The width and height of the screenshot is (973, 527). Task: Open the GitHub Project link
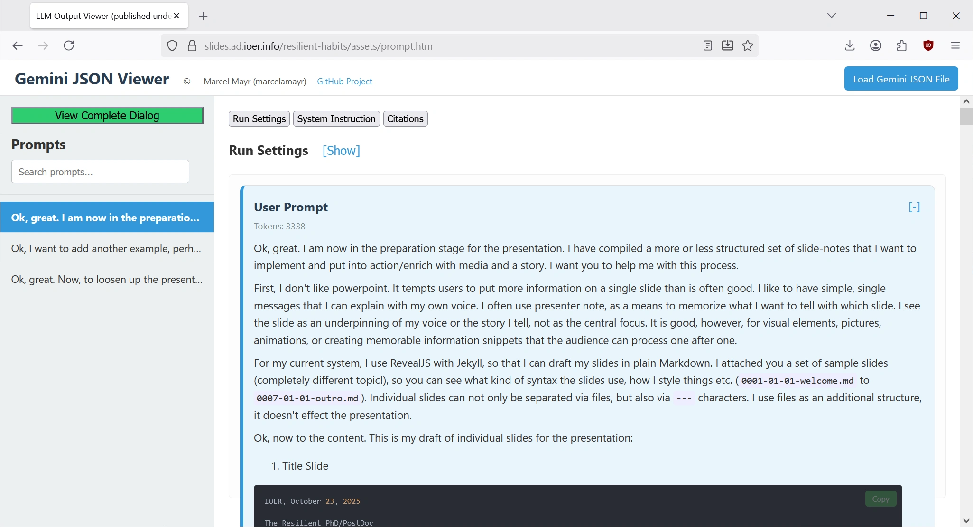coord(344,81)
